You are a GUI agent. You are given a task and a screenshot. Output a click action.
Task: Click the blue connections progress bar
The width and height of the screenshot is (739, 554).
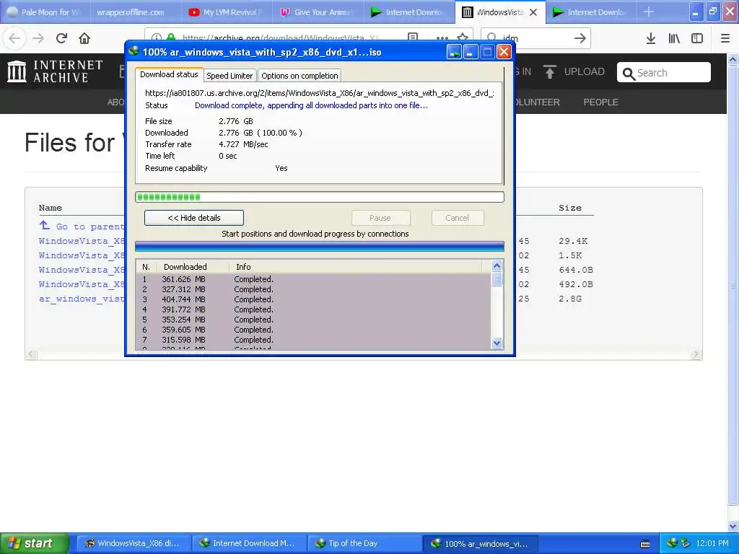tap(320, 246)
